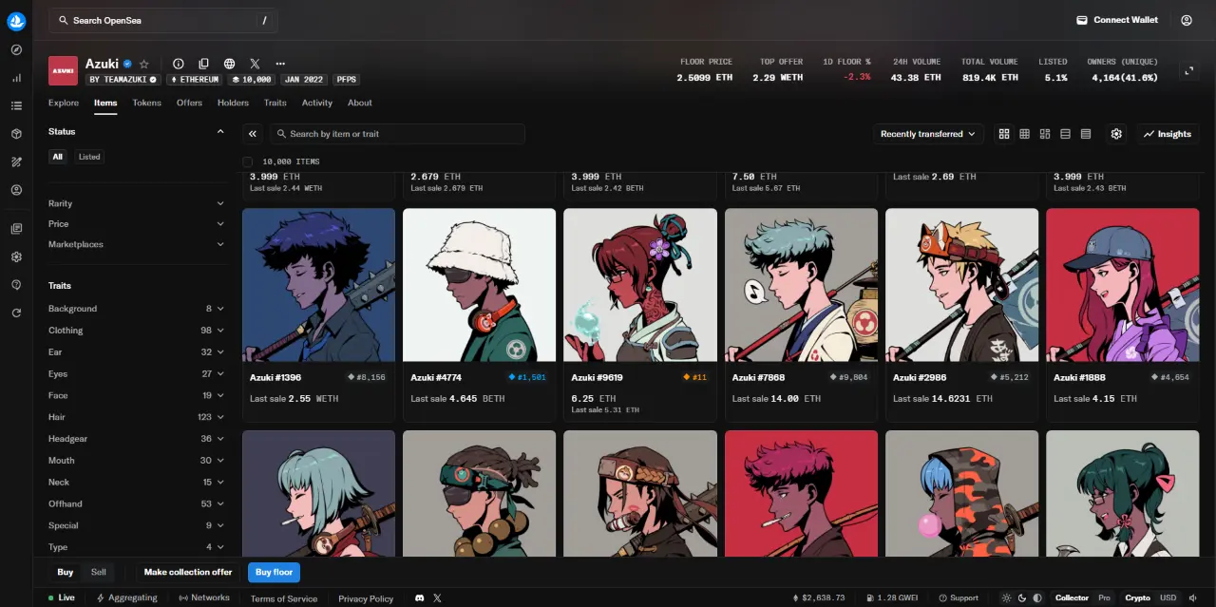1216x607 pixels.
Task: Expand the Headgear trait filter
Action: click(x=136, y=439)
